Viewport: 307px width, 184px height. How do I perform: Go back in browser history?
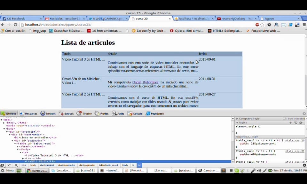[3, 25]
